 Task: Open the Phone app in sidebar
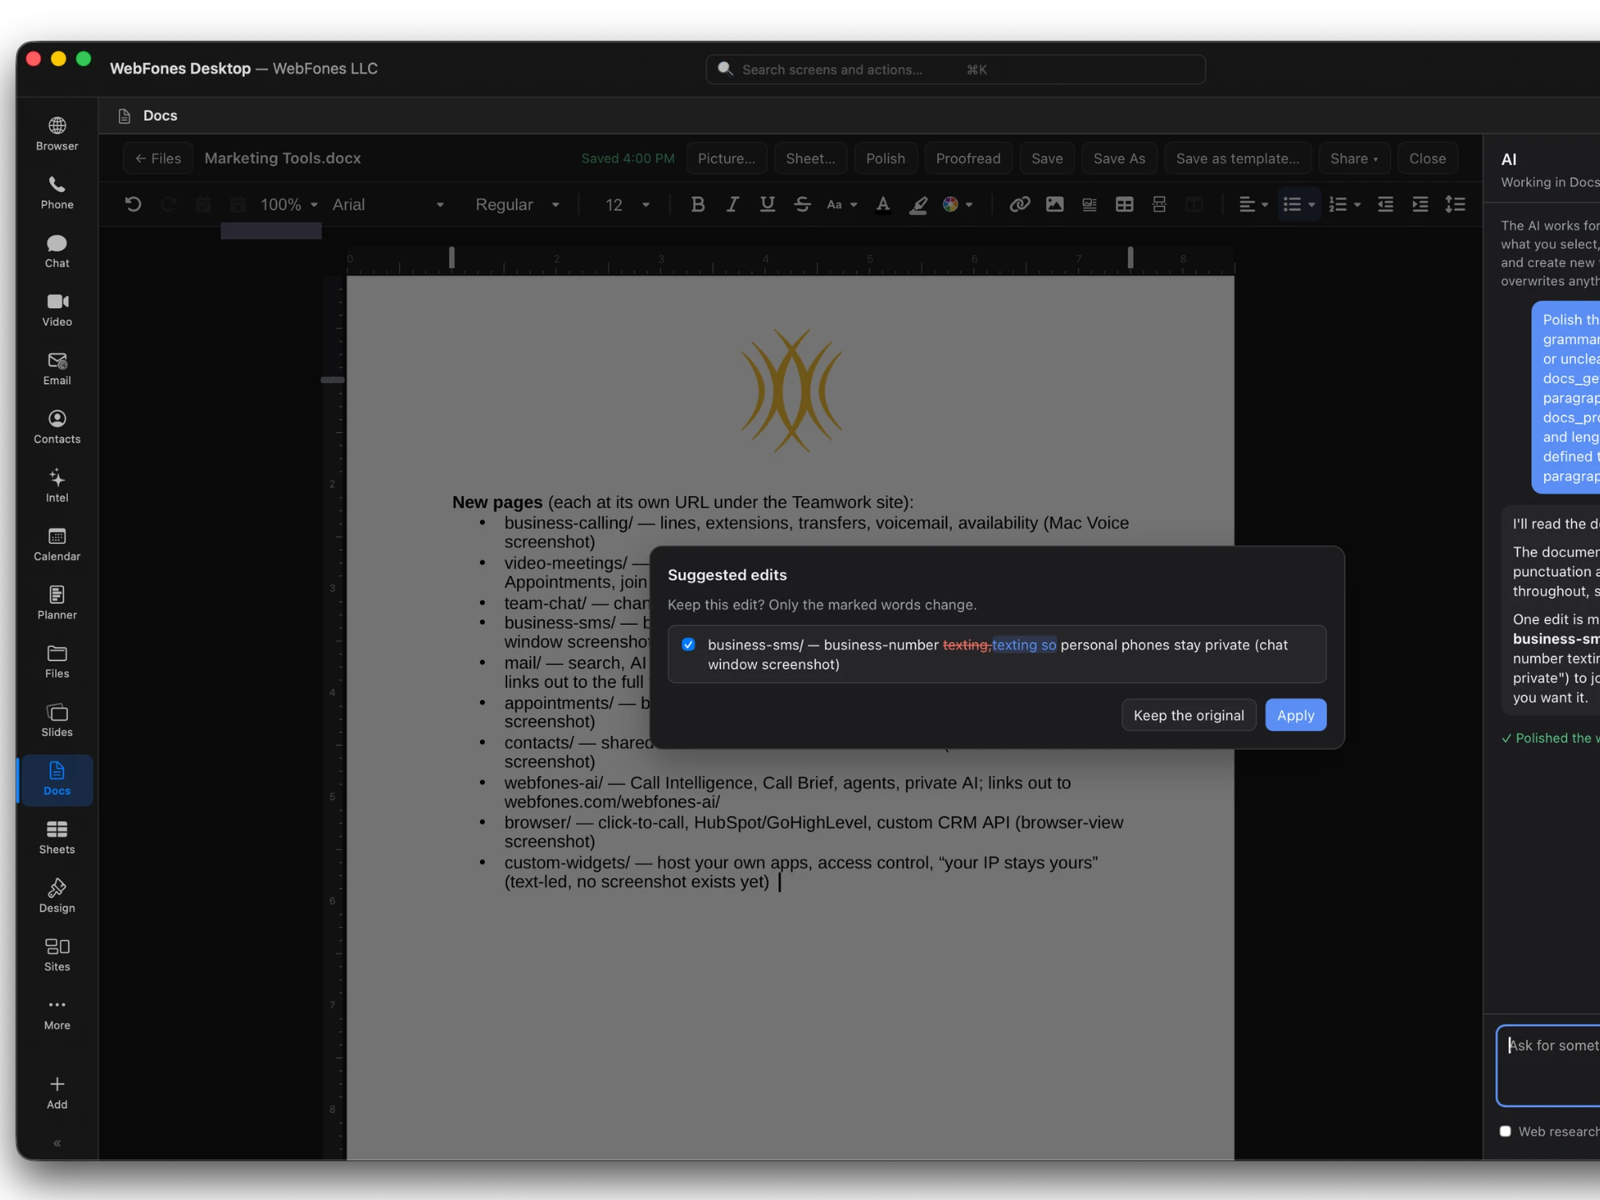pyautogui.click(x=57, y=192)
